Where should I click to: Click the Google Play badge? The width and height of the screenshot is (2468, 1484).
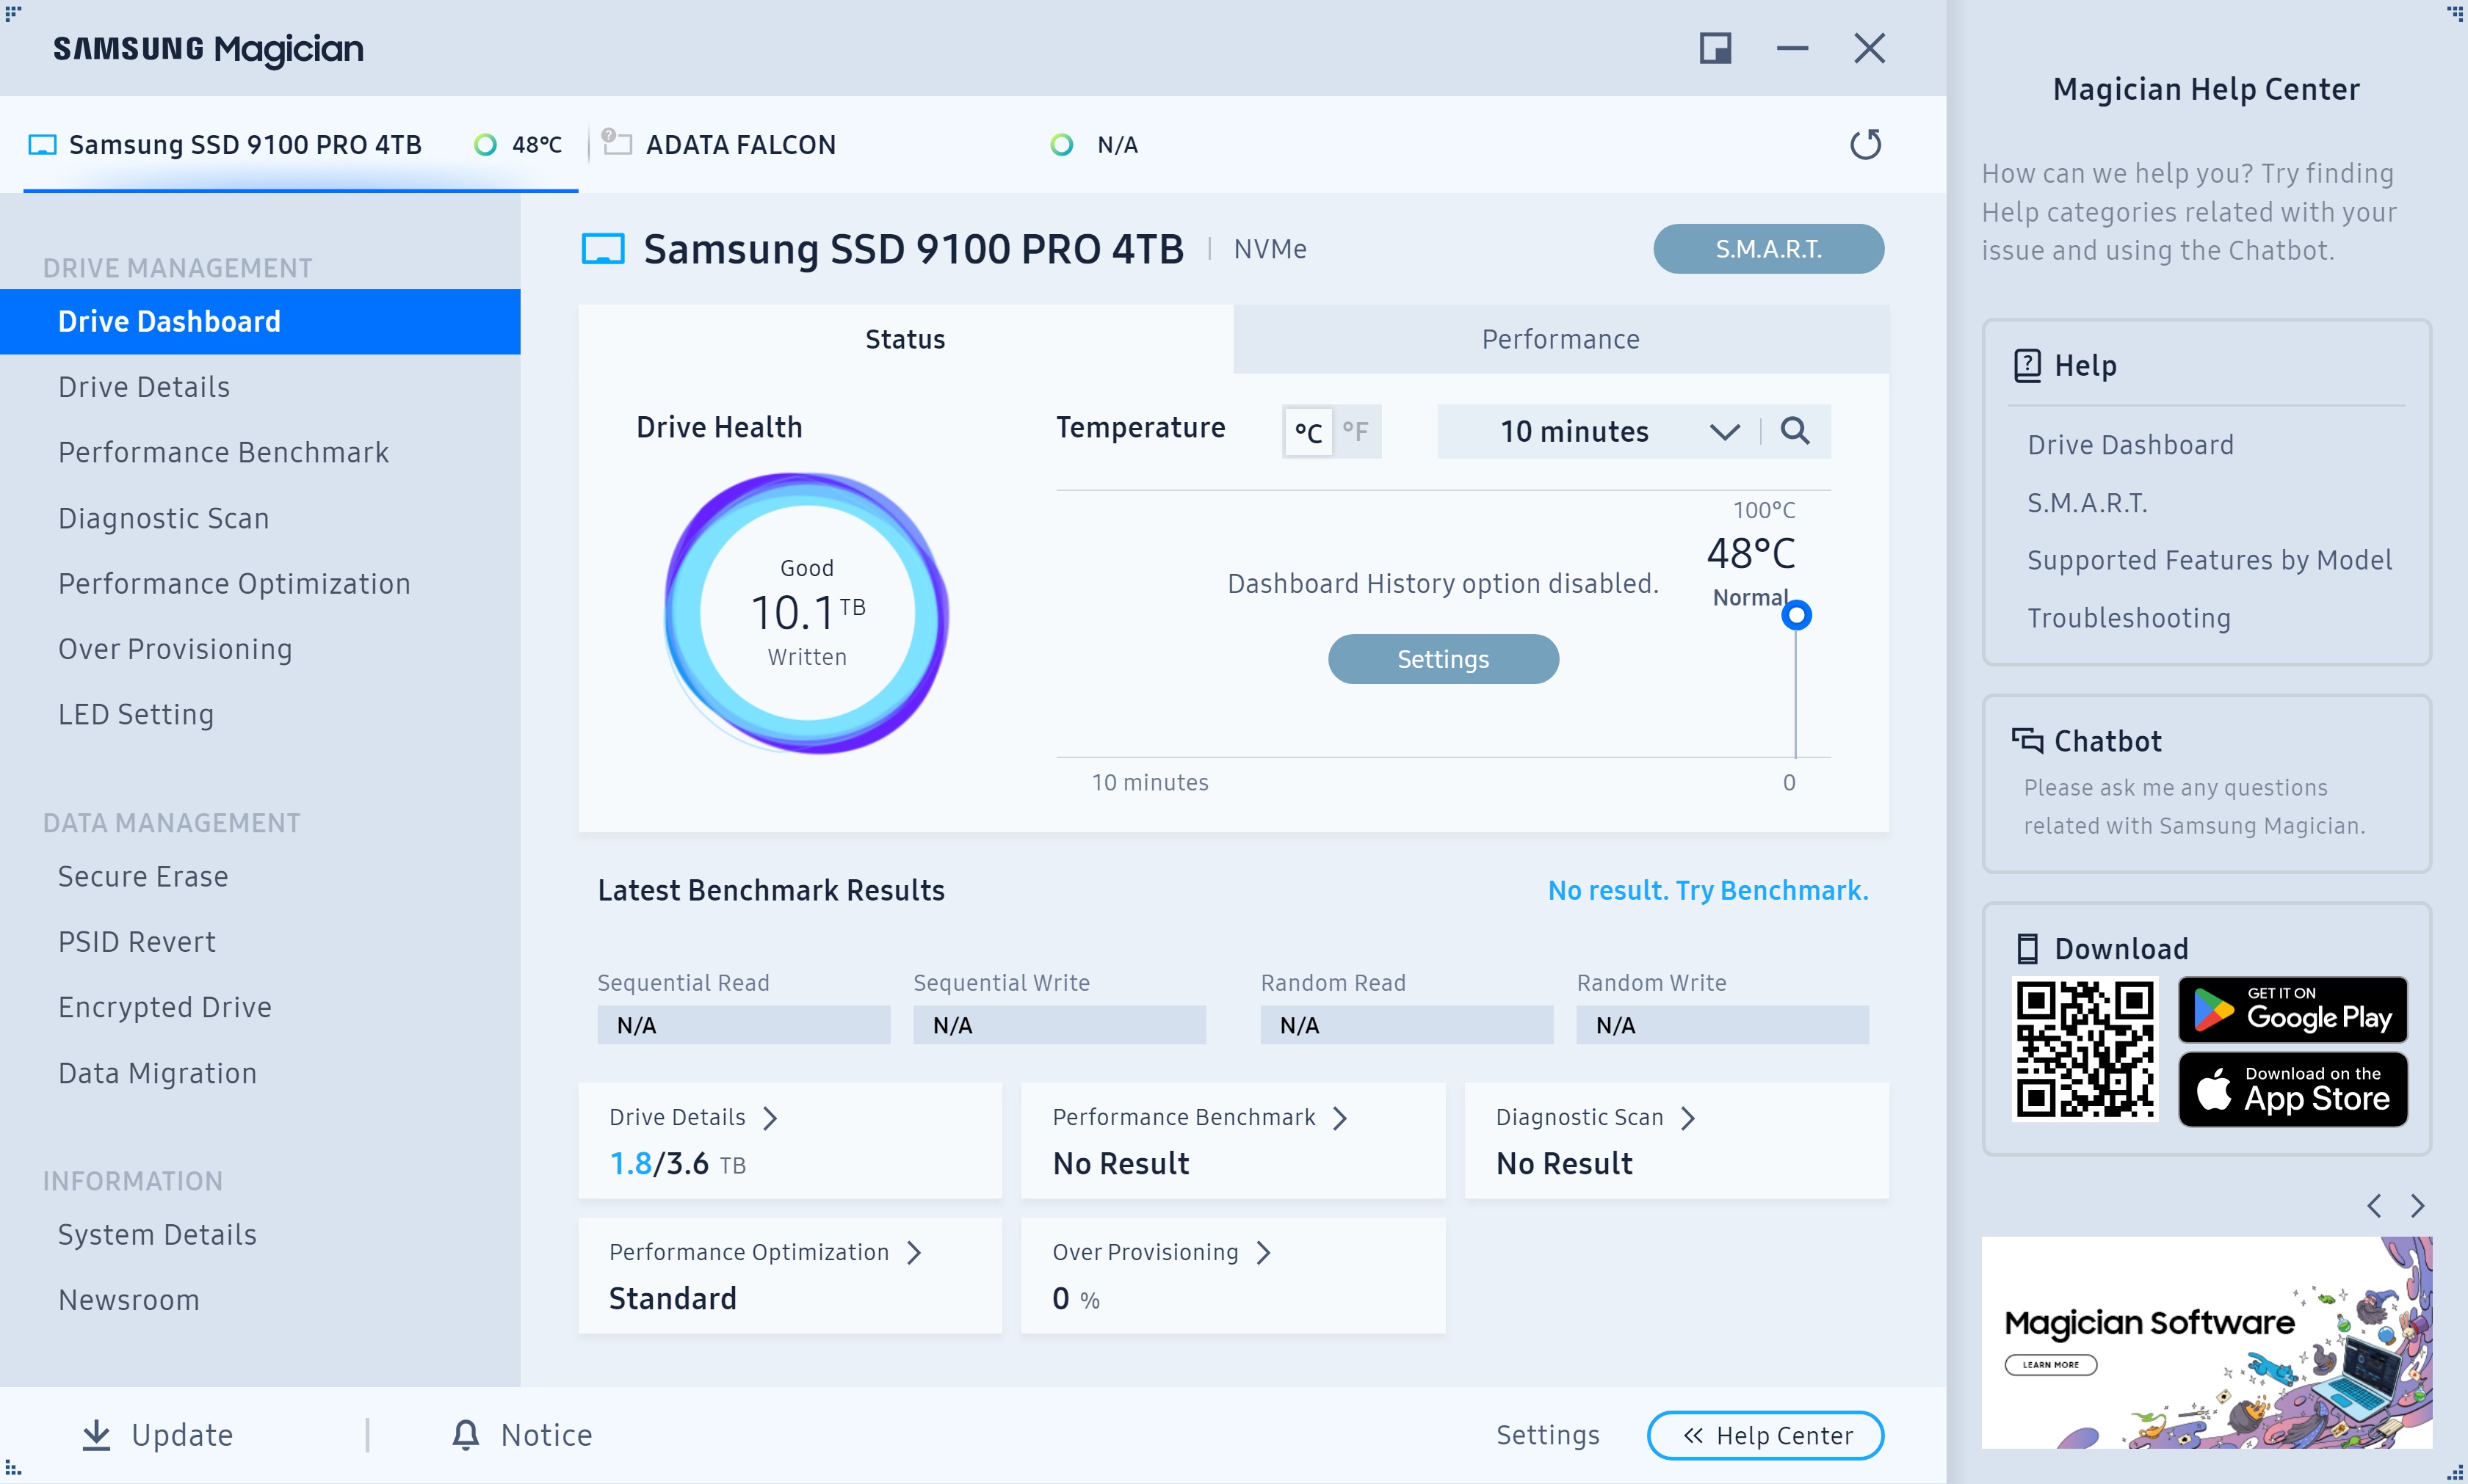click(x=2293, y=1010)
